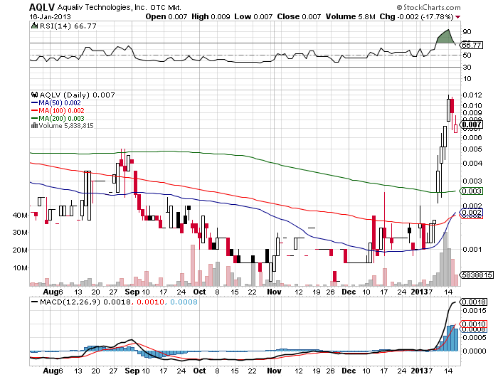Click Oct on the price chart date axis
The height and width of the screenshot is (377, 498).
[199, 292]
